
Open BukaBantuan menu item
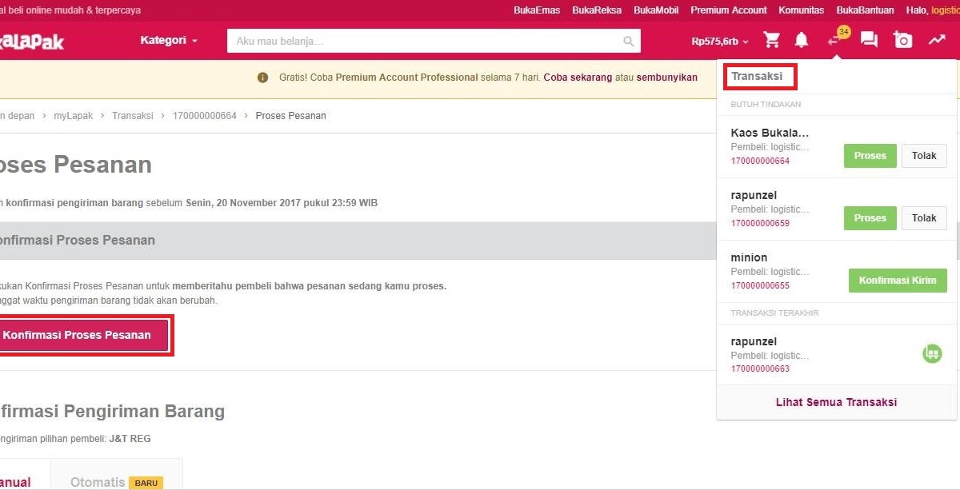(x=865, y=10)
